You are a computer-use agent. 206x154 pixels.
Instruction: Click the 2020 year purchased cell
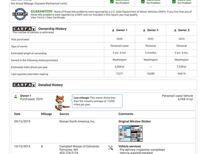[x=119, y=39]
